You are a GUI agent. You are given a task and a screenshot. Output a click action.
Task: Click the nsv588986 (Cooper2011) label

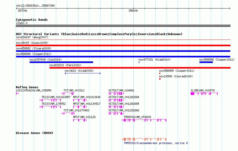pos(217,60)
